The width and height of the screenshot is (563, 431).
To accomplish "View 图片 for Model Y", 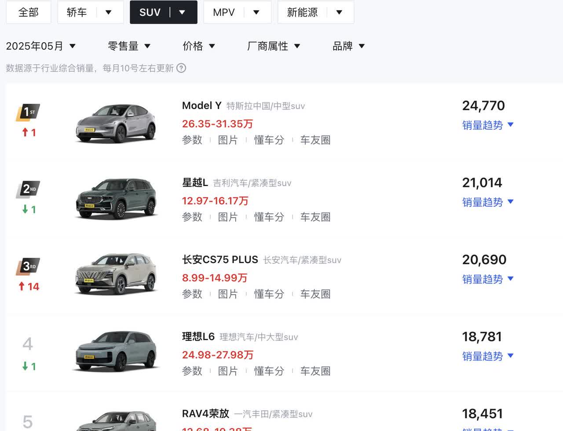I will pos(228,140).
